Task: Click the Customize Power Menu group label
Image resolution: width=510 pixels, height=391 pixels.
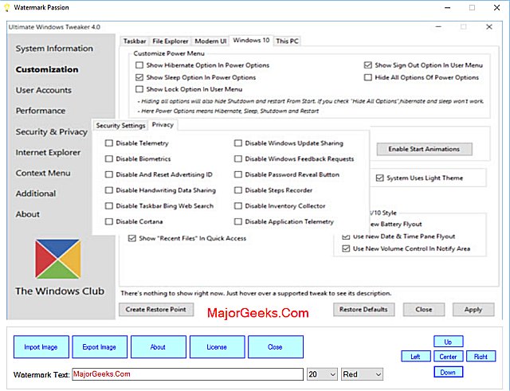Action: point(169,53)
